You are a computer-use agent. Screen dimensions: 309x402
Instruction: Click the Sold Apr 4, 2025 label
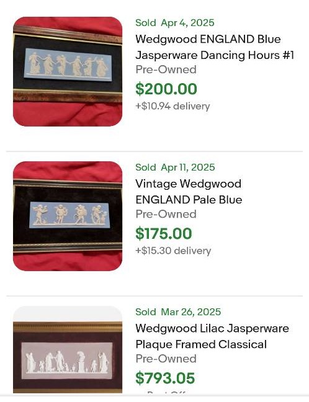pyautogui.click(x=175, y=23)
